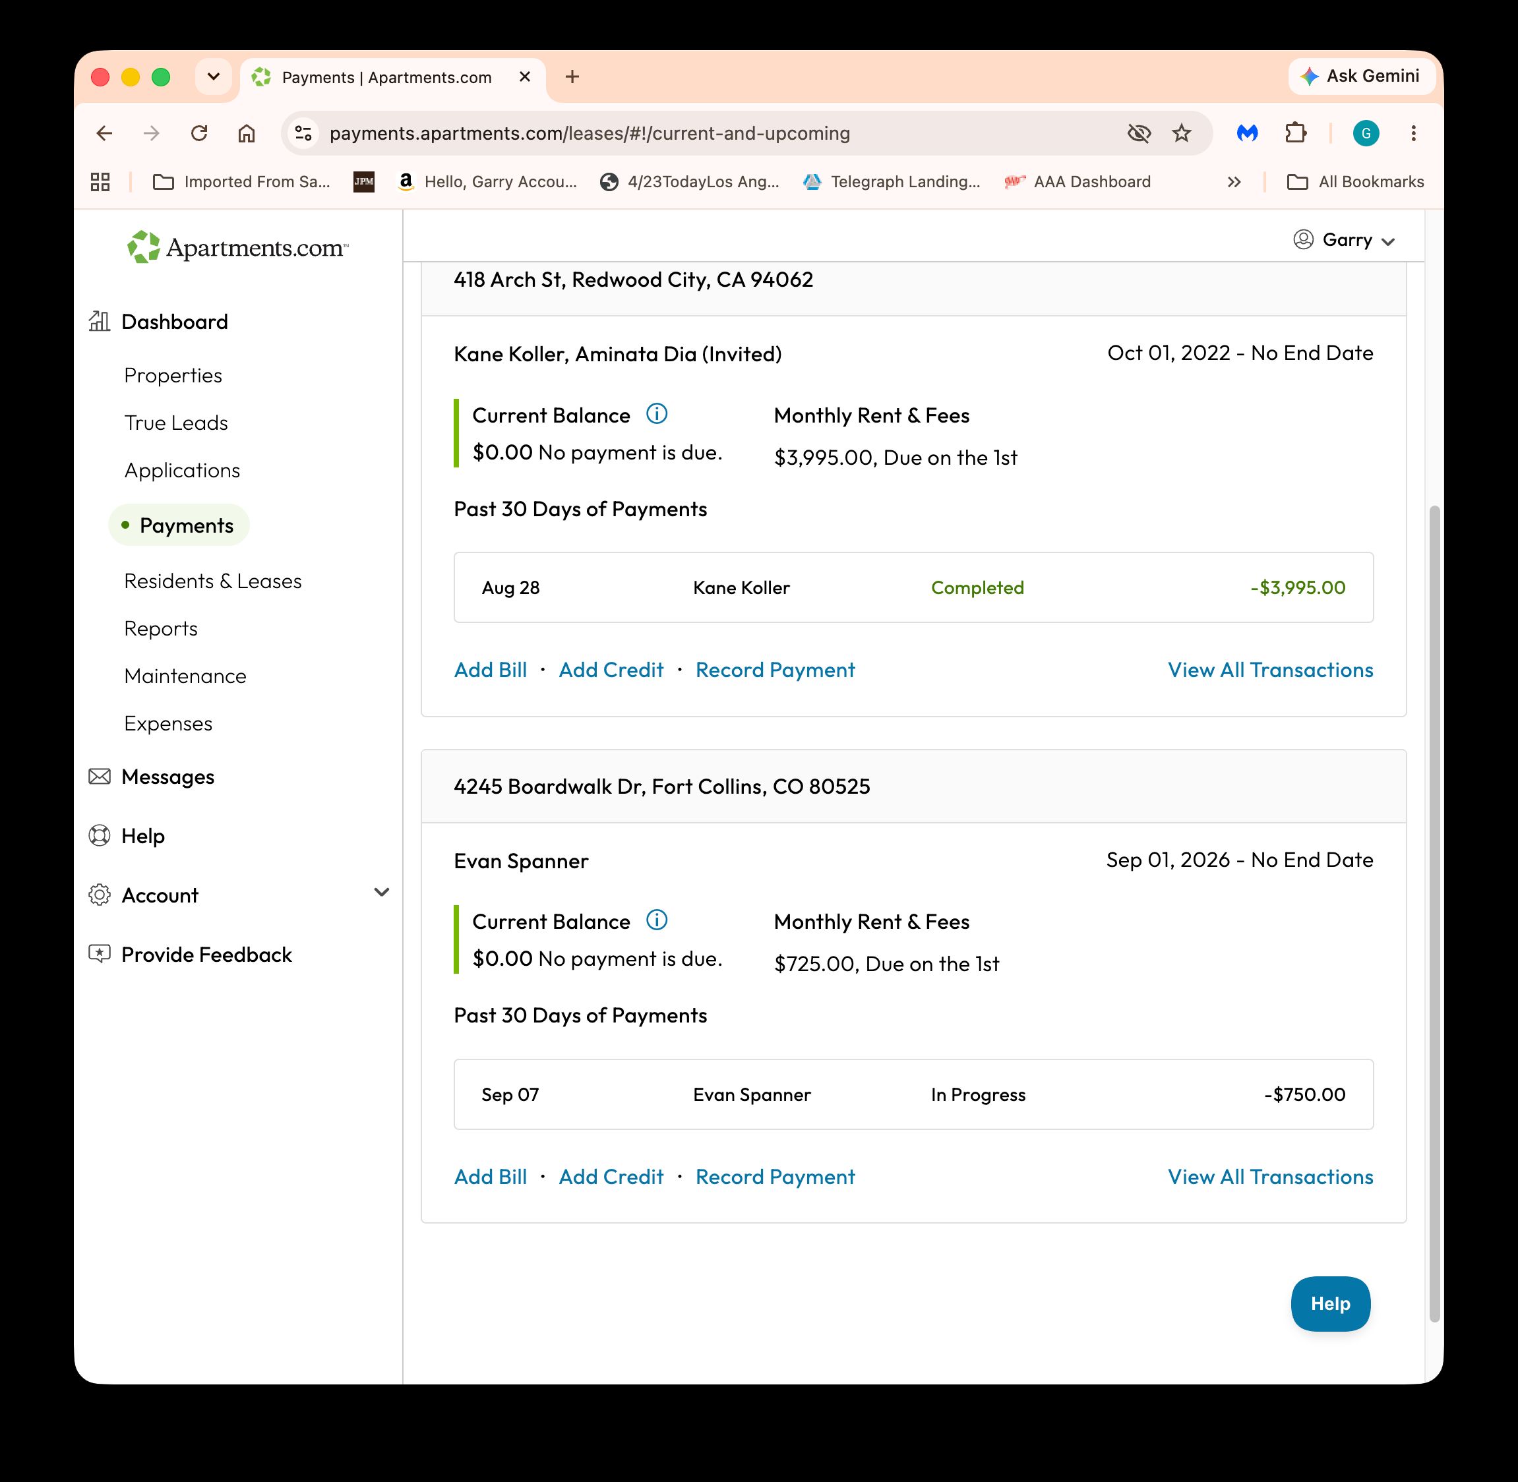Click the page vertical scrollbar thumb
1518x1482 pixels.
pos(1435,914)
